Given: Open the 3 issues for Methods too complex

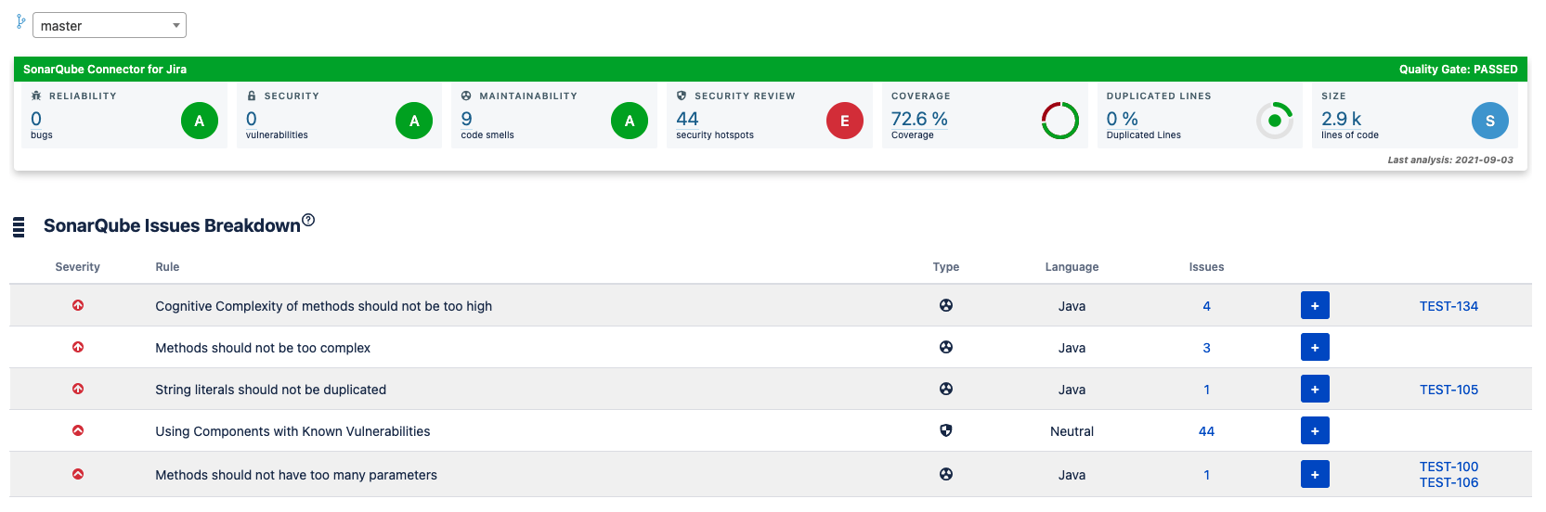Looking at the screenshot, I should coord(1206,348).
